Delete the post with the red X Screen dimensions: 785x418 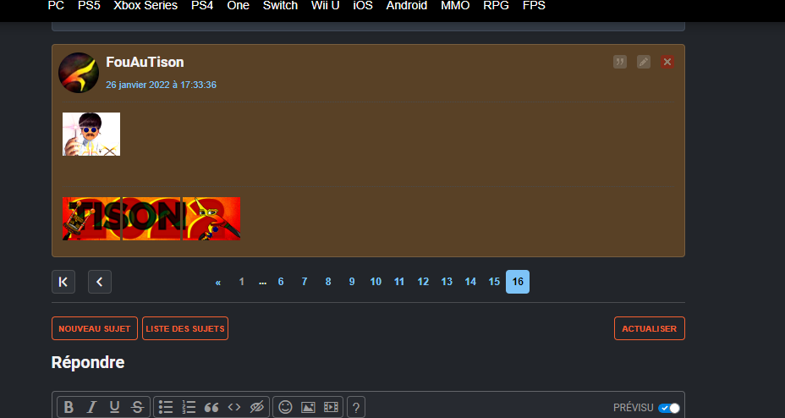[667, 62]
